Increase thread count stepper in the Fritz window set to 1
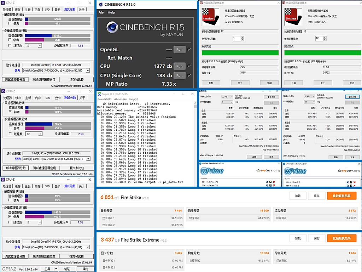This screenshot has height=272, width=362. pyautogui.click(x=242, y=38)
